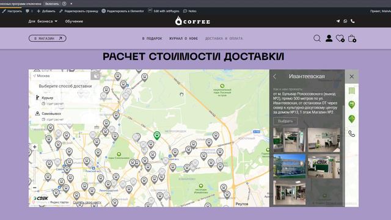The width and height of the screenshot is (391, 220).
Task: Choose the Самовывоз delivery method
Action: pyautogui.click(x=51, y=113)
